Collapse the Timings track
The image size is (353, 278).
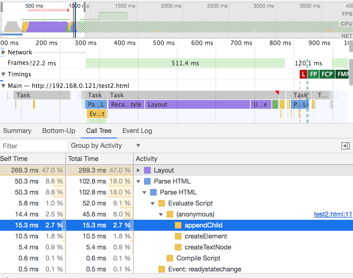click(3, 74)
